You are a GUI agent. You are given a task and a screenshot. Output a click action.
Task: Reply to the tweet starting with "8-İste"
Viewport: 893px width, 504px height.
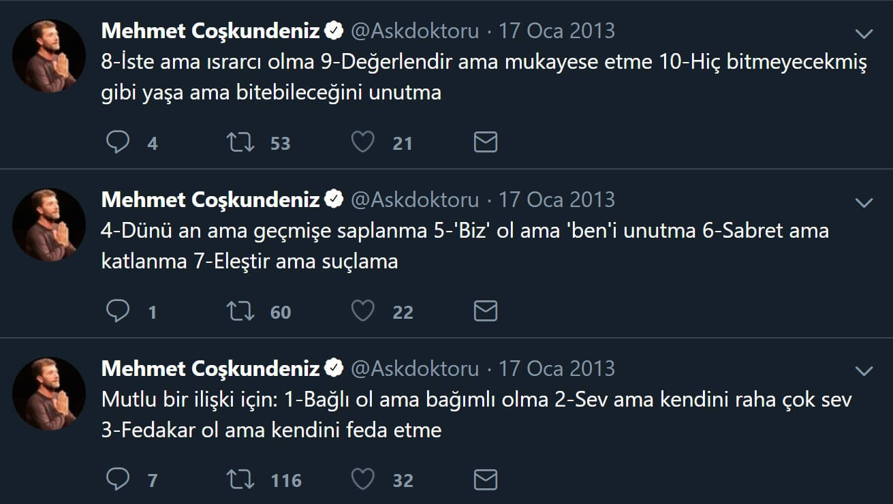(x=119, y=142)
